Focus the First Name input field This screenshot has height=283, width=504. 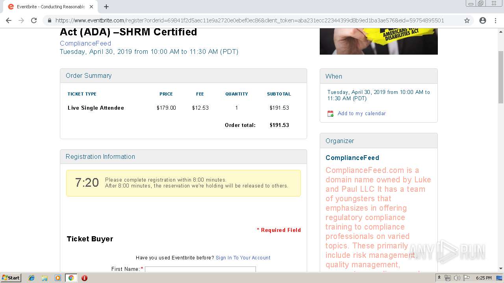[200, 269]
